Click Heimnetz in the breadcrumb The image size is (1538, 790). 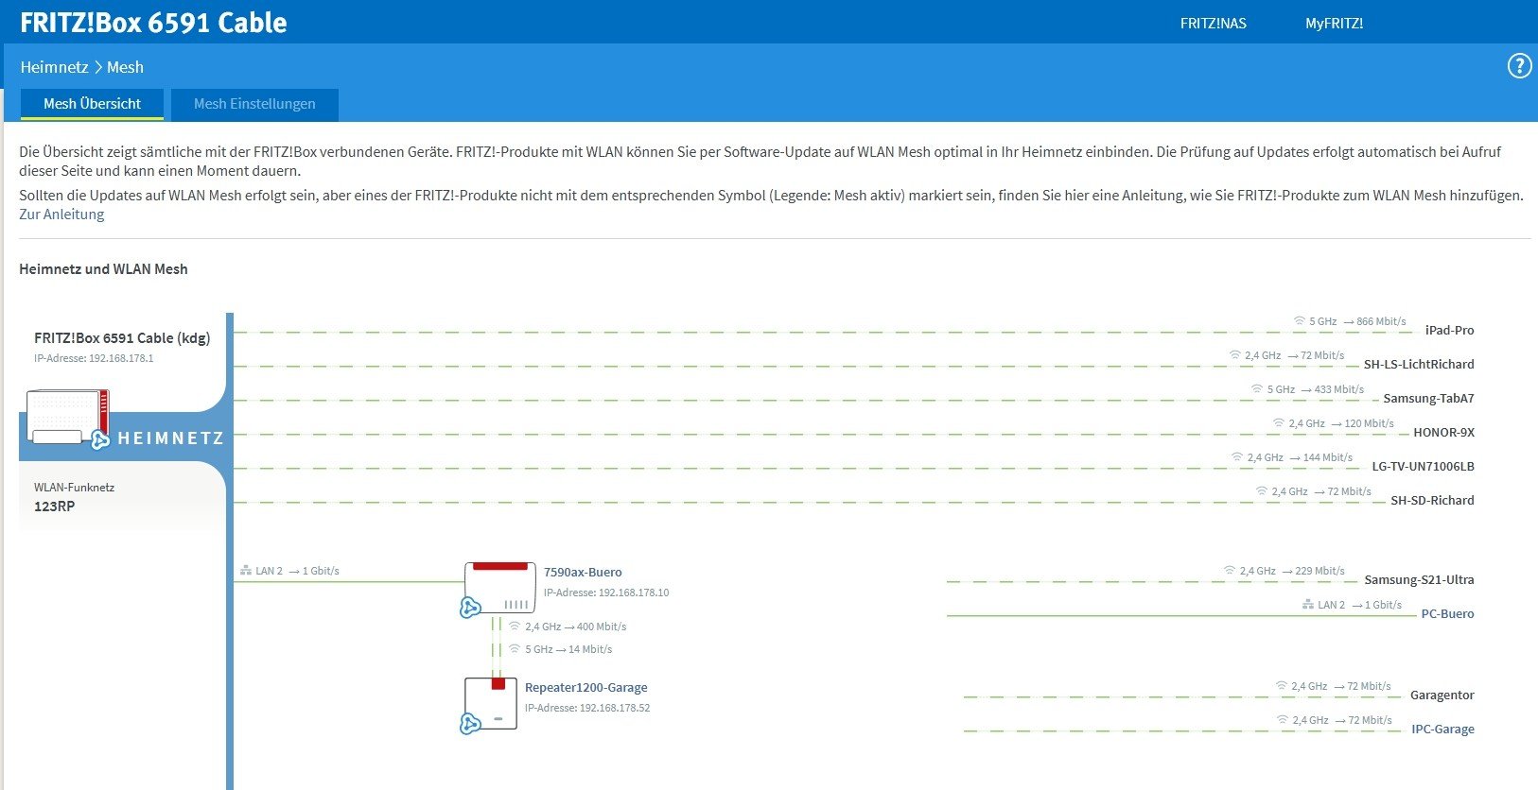click(x=54, y=67)
